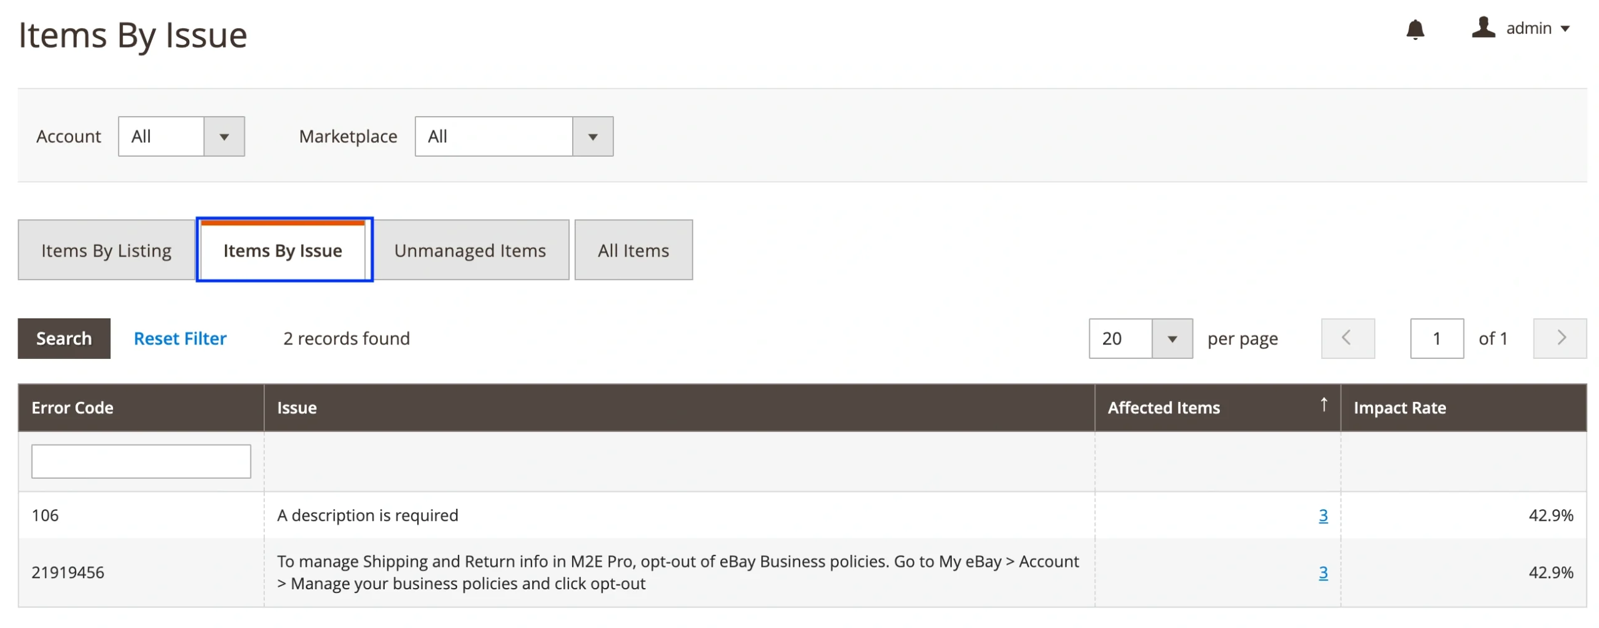Open affected items for error 106

pos(1322,515)
